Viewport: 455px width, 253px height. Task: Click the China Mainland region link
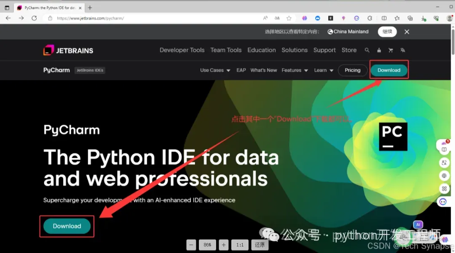(348, 32)
